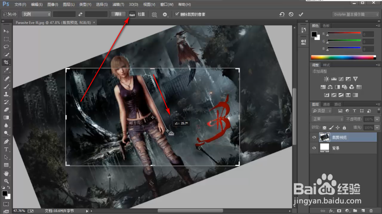Add a Vibrance adjustment triangle icon

(355, 79)
